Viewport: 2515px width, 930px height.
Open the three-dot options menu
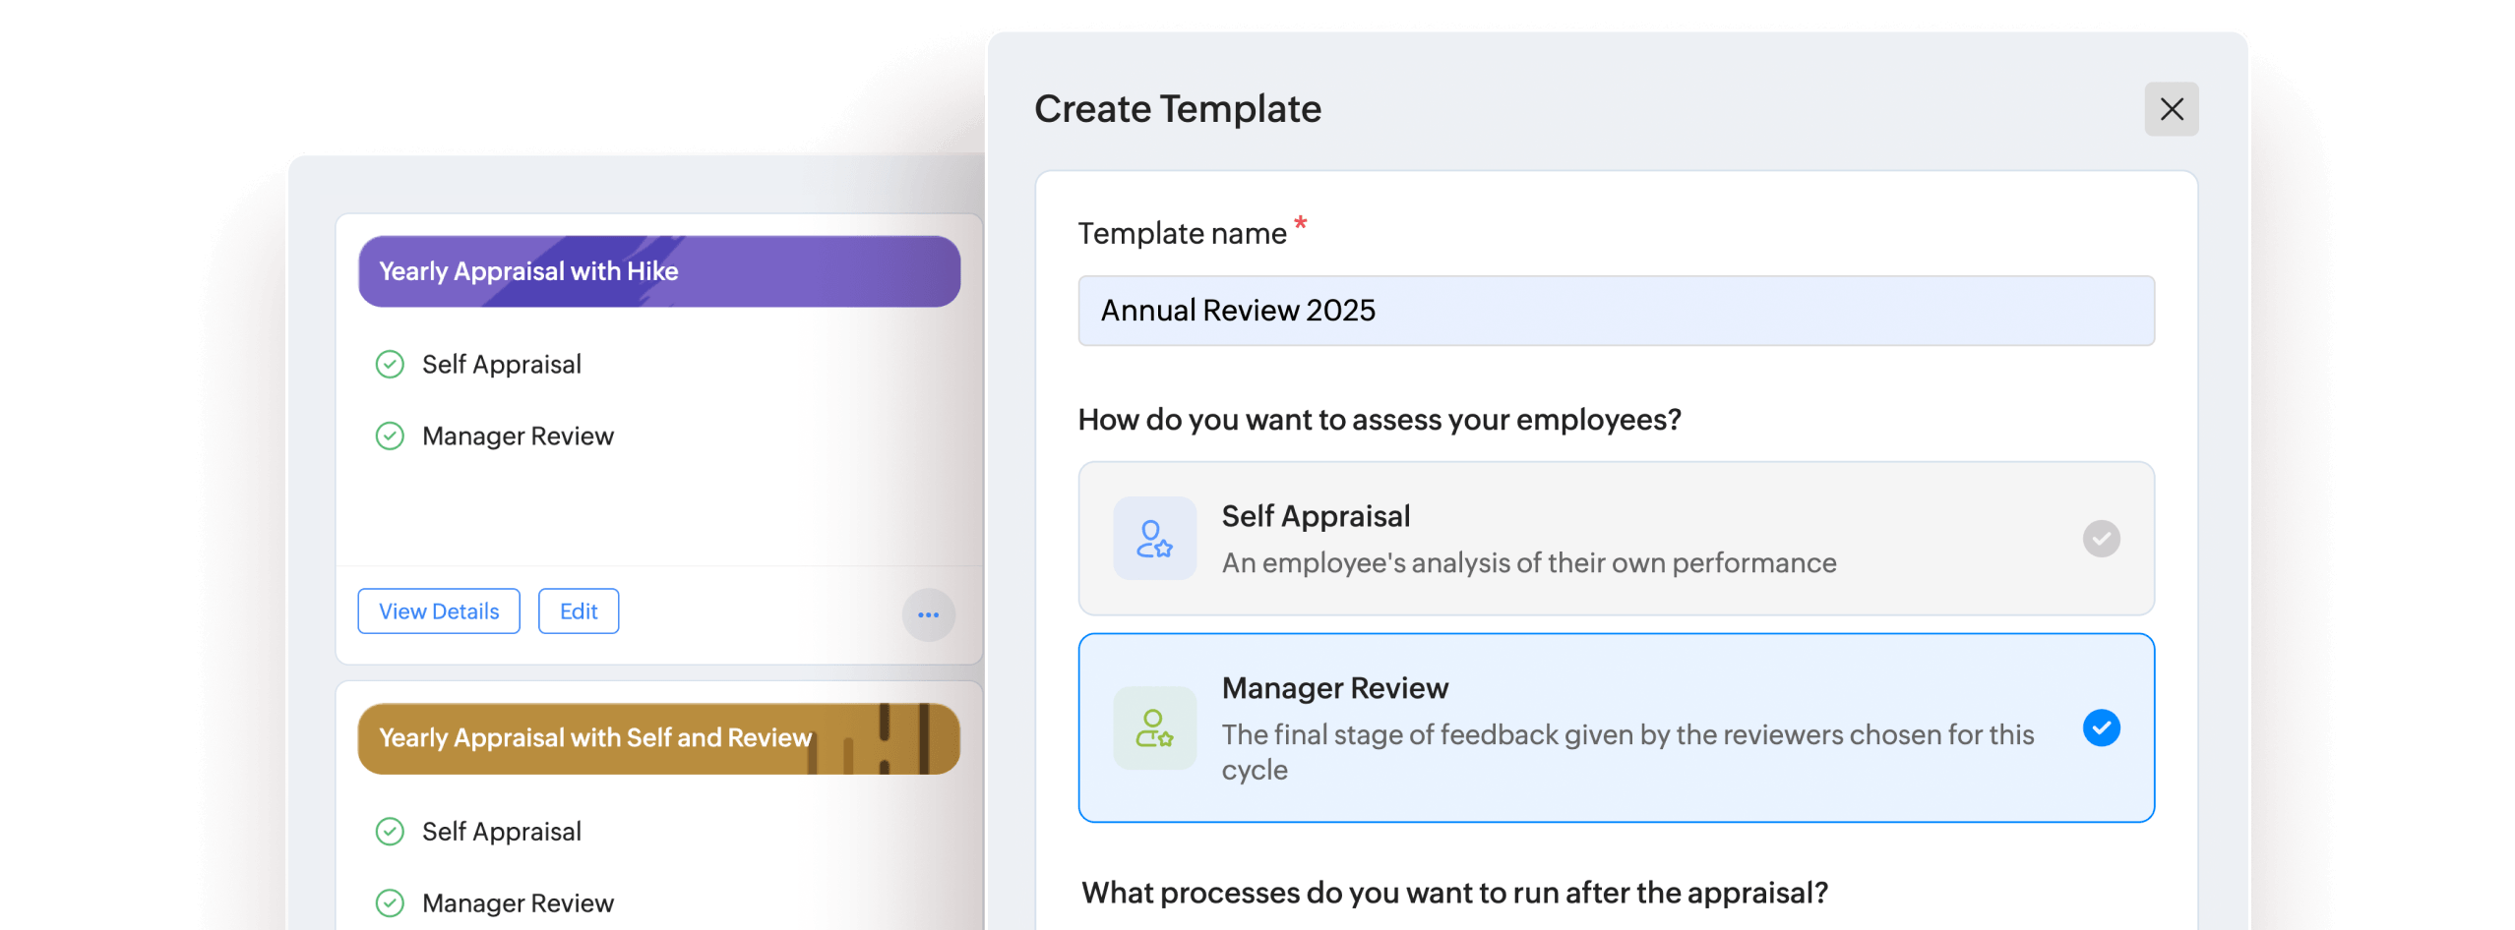(928, 614)
